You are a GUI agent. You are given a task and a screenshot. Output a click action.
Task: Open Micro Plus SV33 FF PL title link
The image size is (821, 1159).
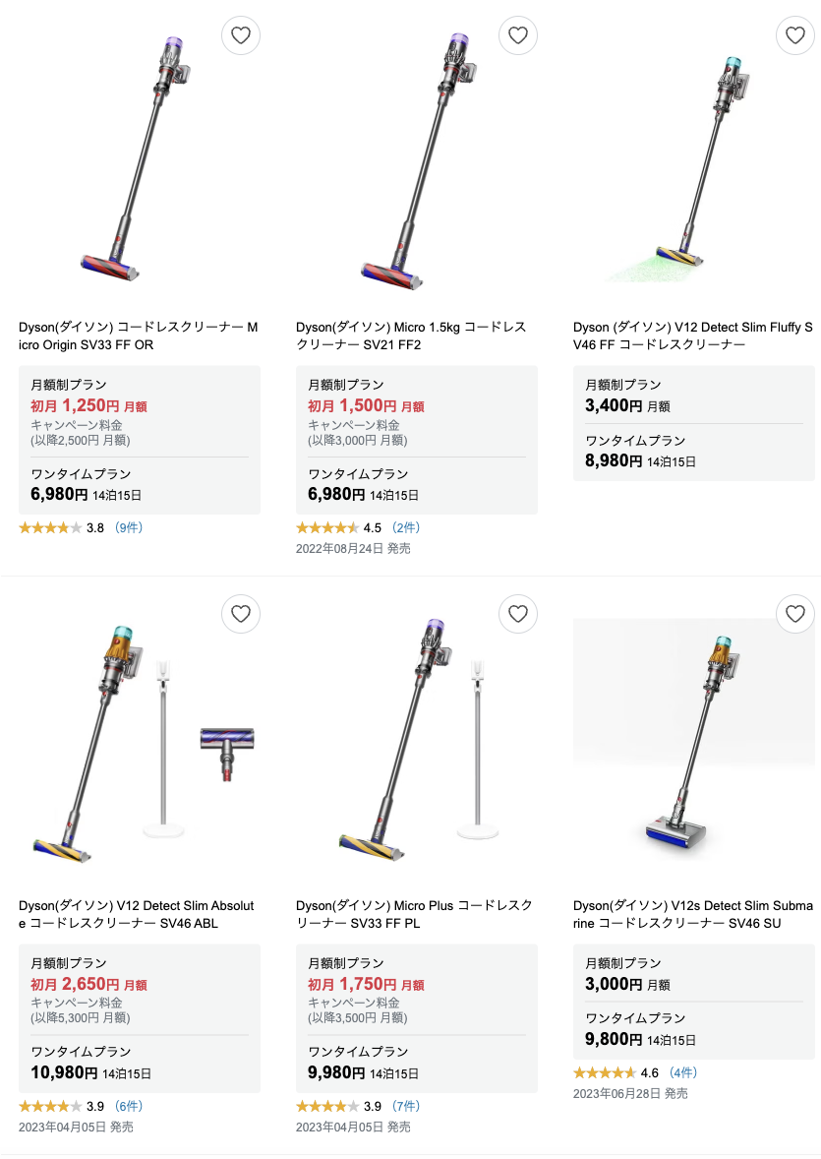pyautogui.click(x=414, y=914)
